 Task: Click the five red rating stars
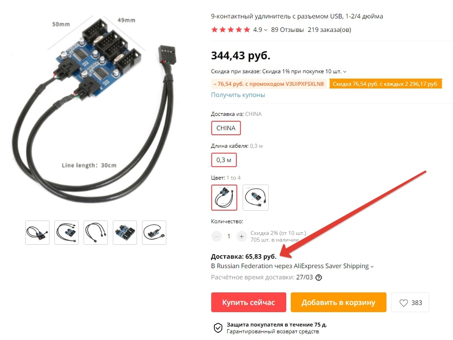coord(231,30)
